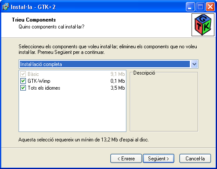The height and width of the screenshot is (169, 217).
Task: Uncheck the GTK-Wimp component
Action: (x=23, y=81)
